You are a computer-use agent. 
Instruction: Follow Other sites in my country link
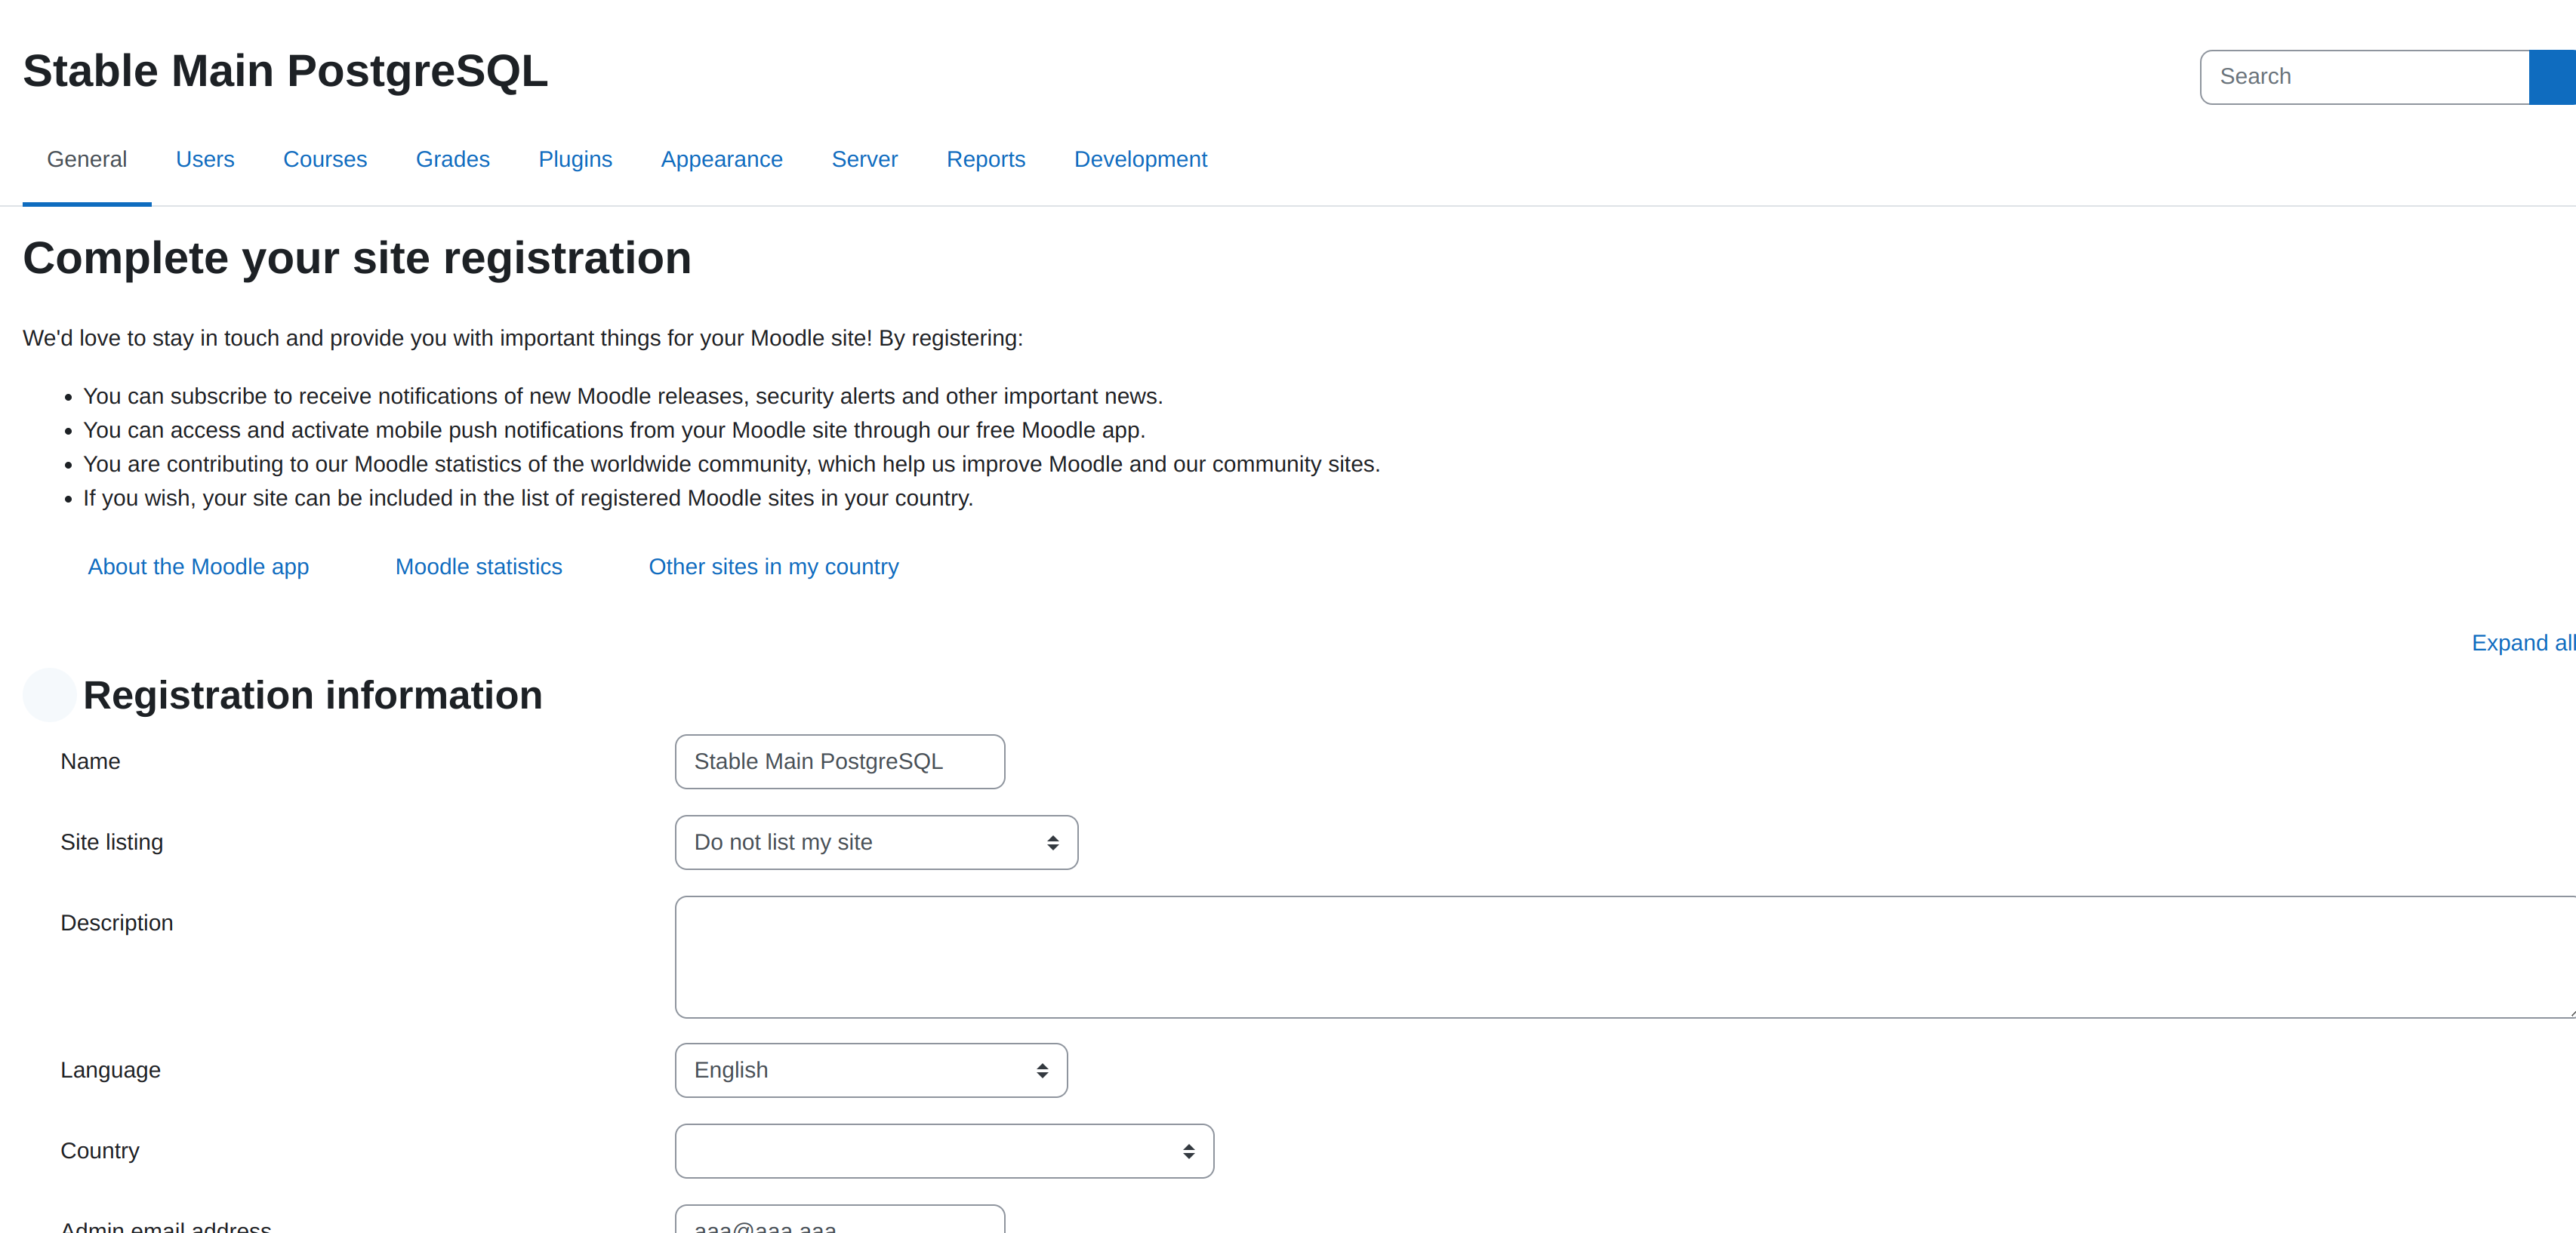(773, 567)
